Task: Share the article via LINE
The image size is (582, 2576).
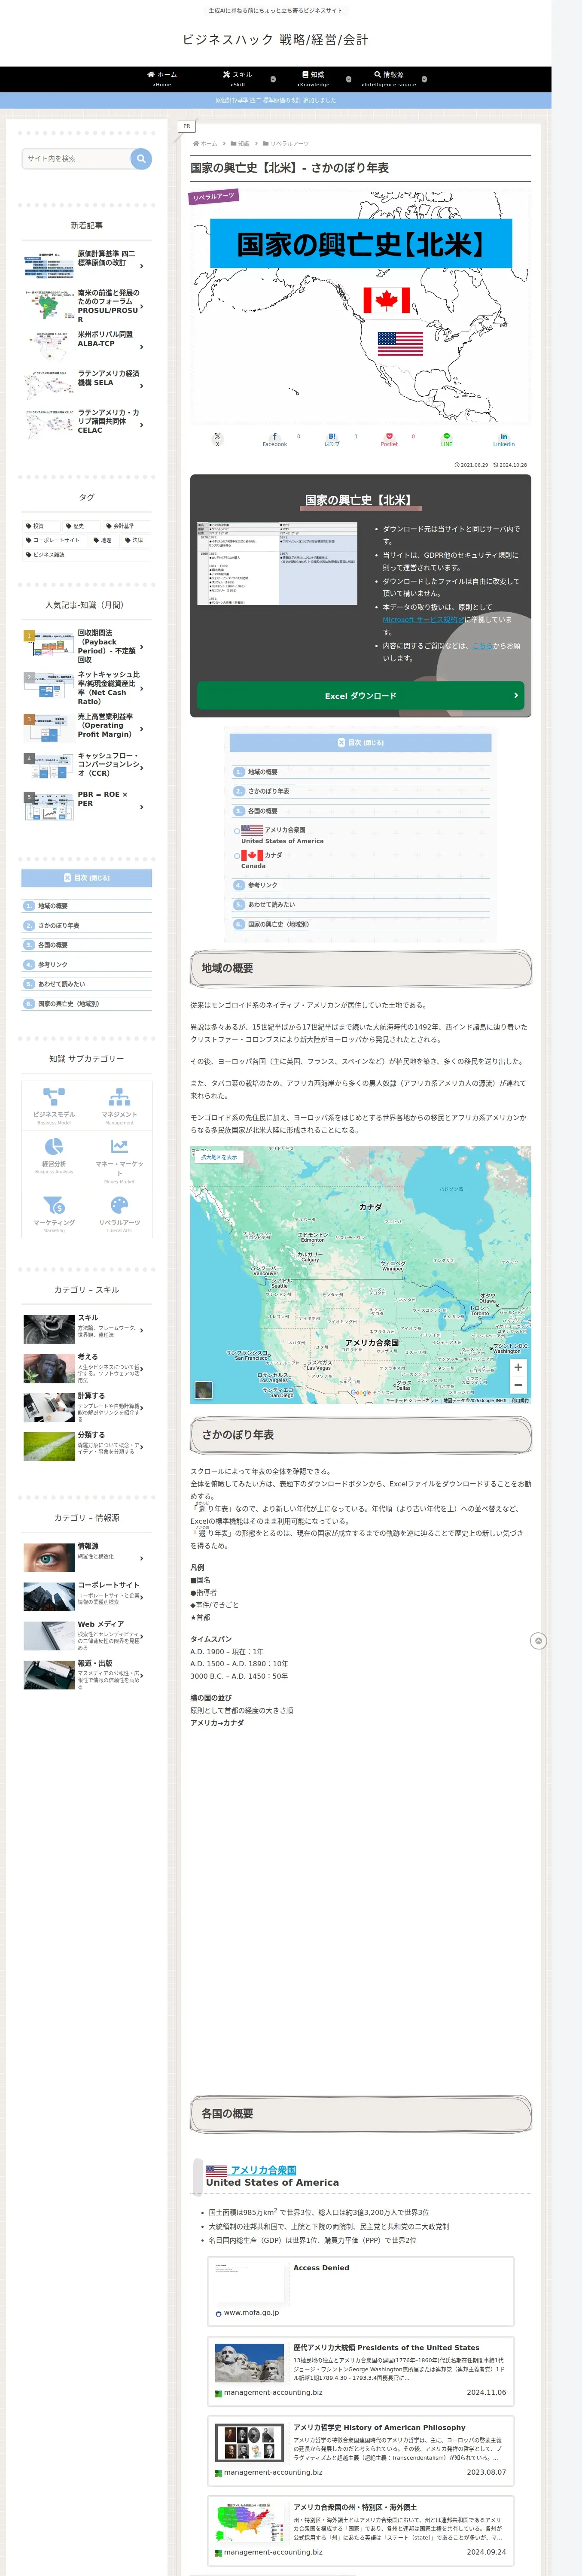Action: pos(447,439)
